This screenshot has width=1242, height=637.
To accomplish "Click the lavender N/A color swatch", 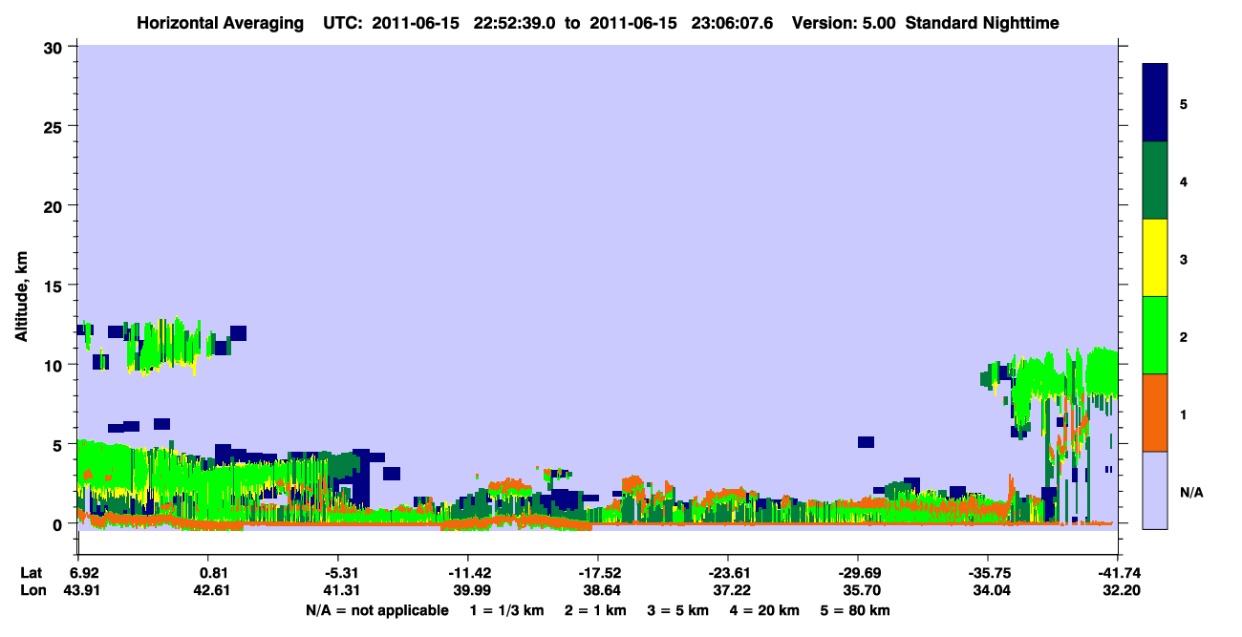I will (x=1155, y=490).
